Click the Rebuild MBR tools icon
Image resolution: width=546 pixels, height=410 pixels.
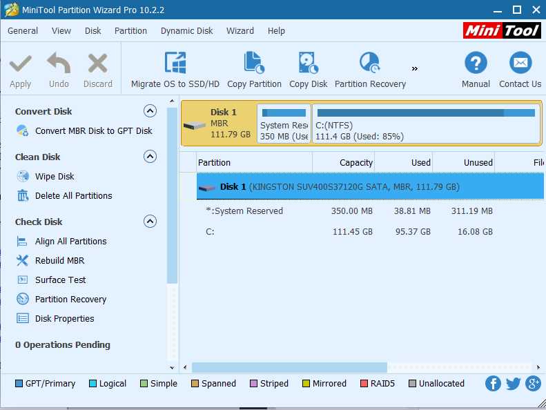22,260
